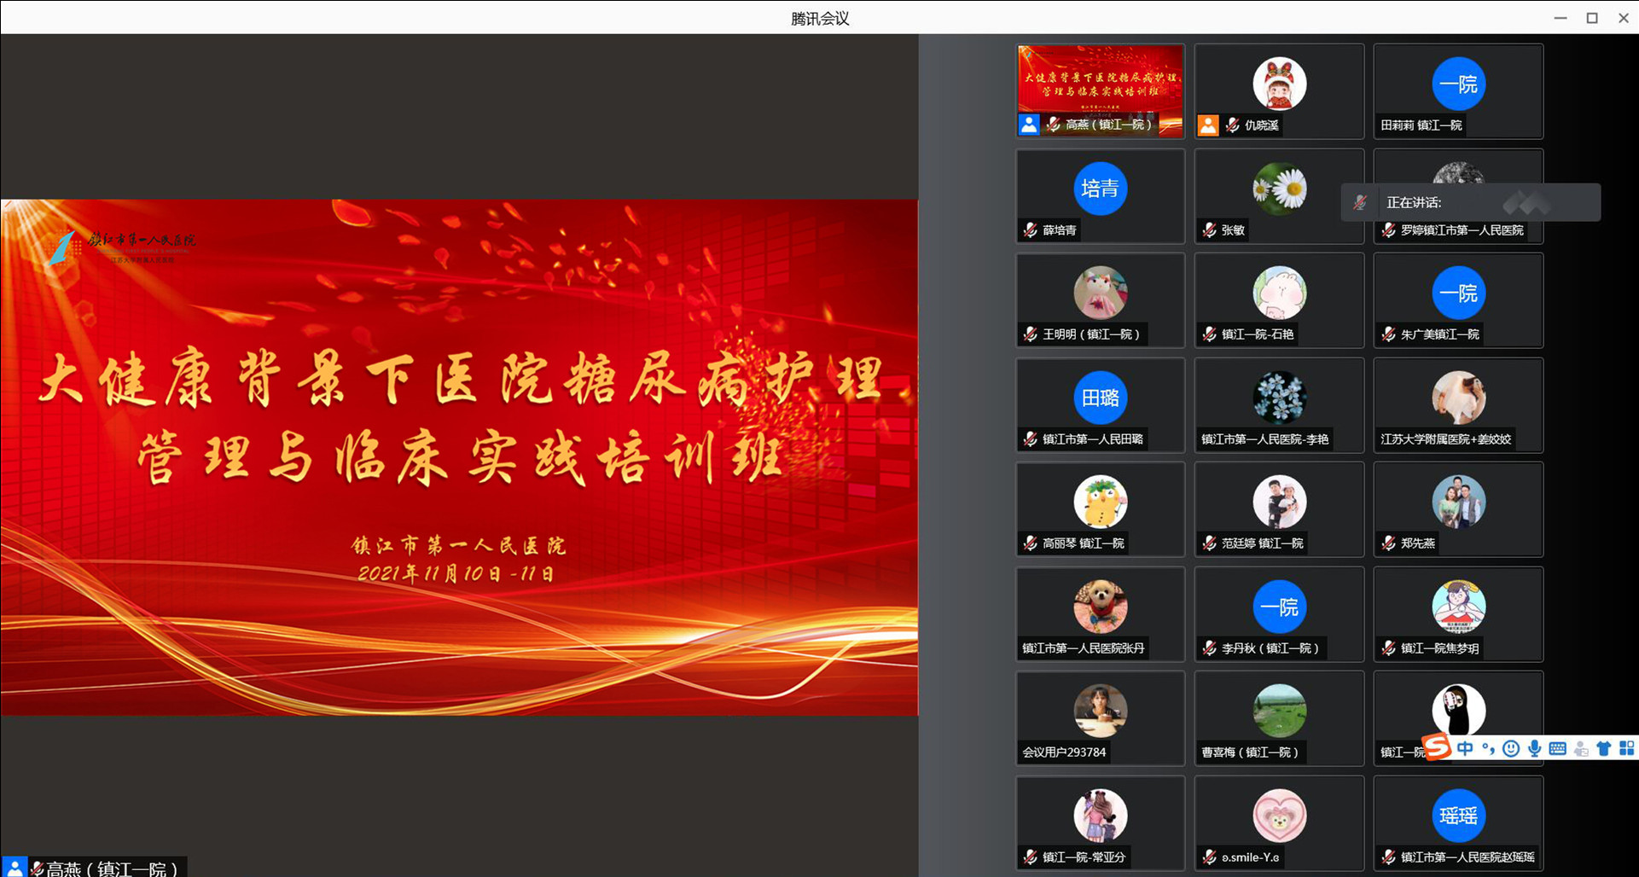
Task: Open the Sogou emoji smiley panel
Action: coord(1511,748)
